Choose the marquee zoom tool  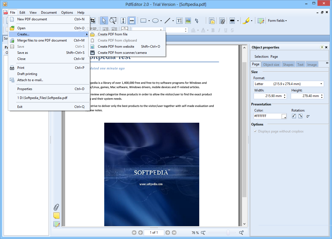(113, 21)
